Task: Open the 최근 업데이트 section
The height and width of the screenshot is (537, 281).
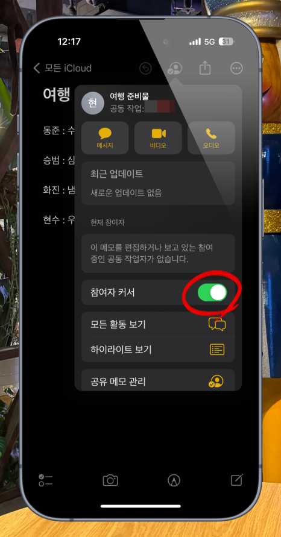Action: pos(158,183)
